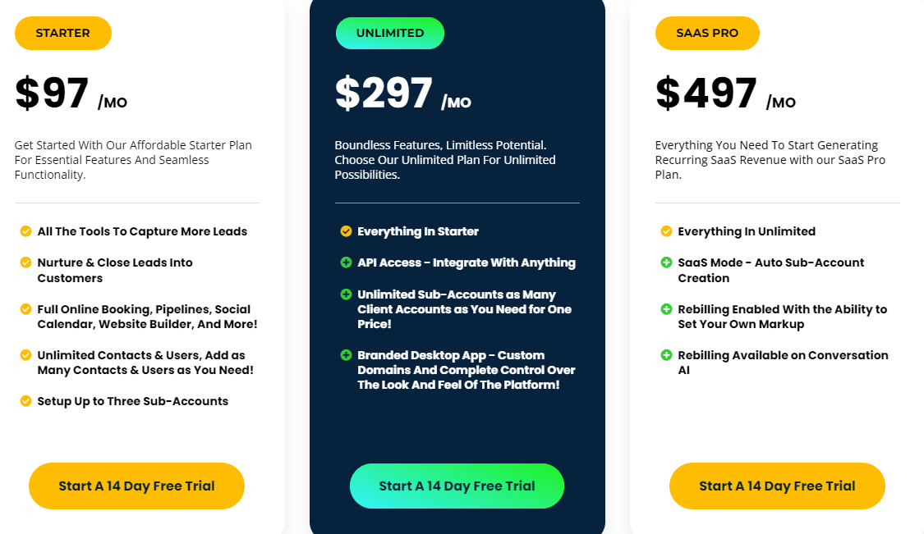Click checkmark icon beside All The Tools

coord(26,230)
